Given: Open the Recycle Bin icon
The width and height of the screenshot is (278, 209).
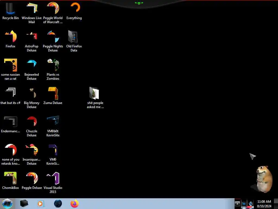Looking at the screenshot, I should (11, 11).
